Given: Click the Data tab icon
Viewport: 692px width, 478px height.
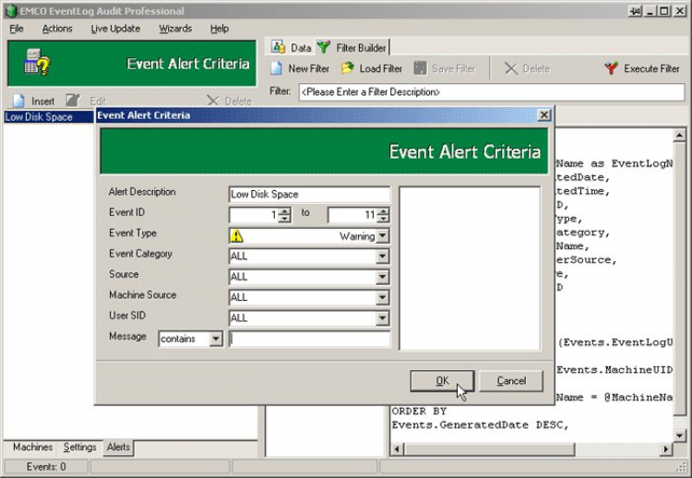Looking at the screenshot, I should [x=278, y=47].
